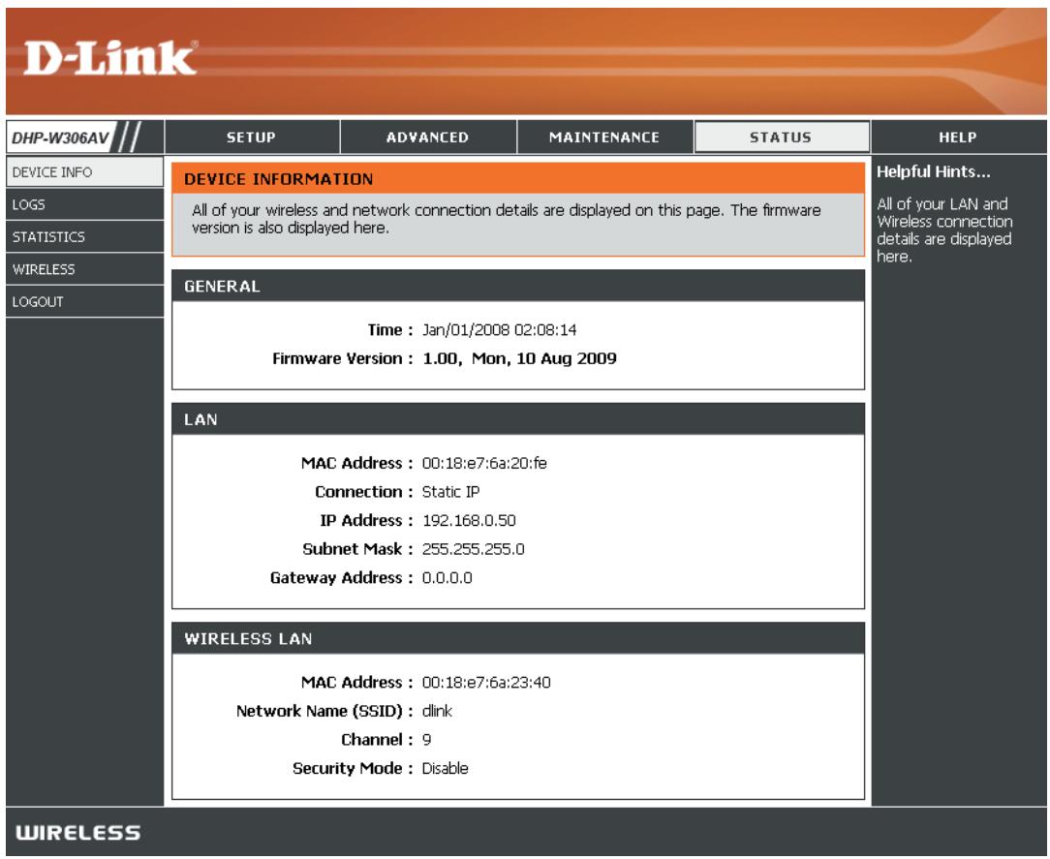Click the D-Link logo
This screenshot has height=859, width=1050.
point(110,57)
